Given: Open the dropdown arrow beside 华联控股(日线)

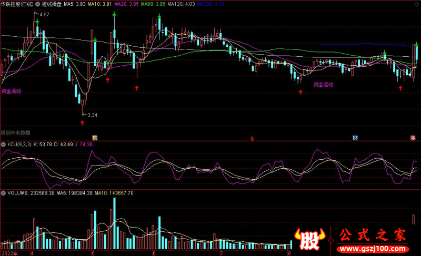Looking at the screenshot, I should tap(38, 4).
